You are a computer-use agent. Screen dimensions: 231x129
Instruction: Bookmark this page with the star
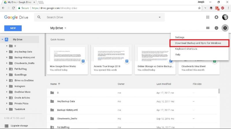click(x=199, y=8)
